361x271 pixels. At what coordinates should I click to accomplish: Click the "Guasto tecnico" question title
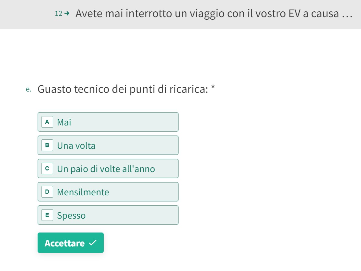coord(122,89)
